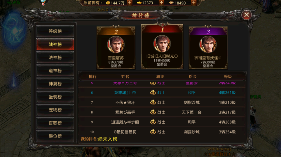Select the 战神榜 tab
Screen dimensions: 281x157
(55, 44)
